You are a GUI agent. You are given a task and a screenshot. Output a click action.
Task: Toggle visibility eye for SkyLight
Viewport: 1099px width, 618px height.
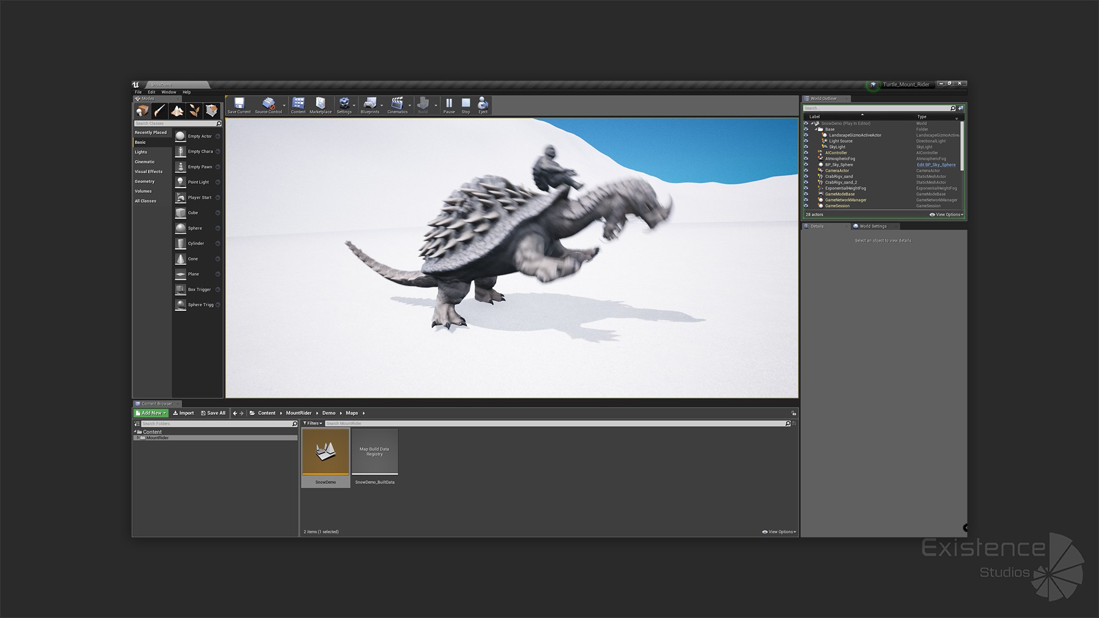tap(806, 147)
